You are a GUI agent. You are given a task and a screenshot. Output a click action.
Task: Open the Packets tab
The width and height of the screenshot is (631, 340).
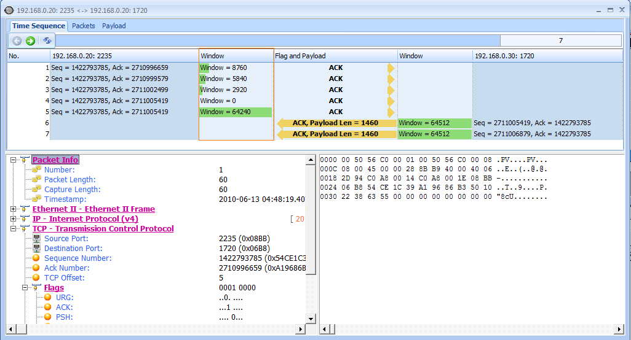83,26
